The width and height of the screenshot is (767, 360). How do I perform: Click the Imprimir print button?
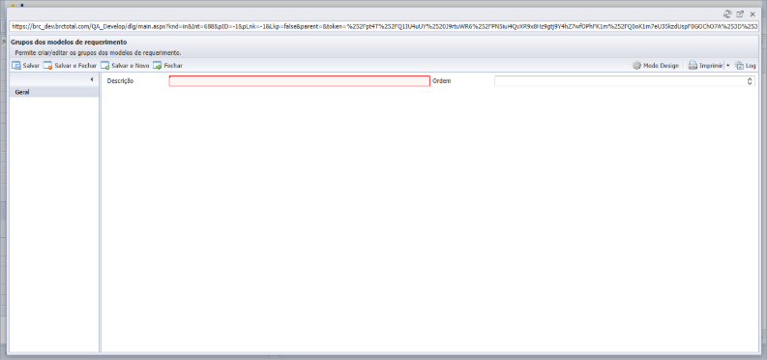(705, 66)
